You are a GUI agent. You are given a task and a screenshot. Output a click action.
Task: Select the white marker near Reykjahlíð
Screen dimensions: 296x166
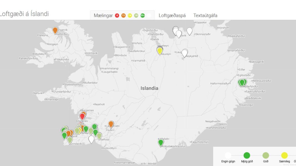coord(185,53)
